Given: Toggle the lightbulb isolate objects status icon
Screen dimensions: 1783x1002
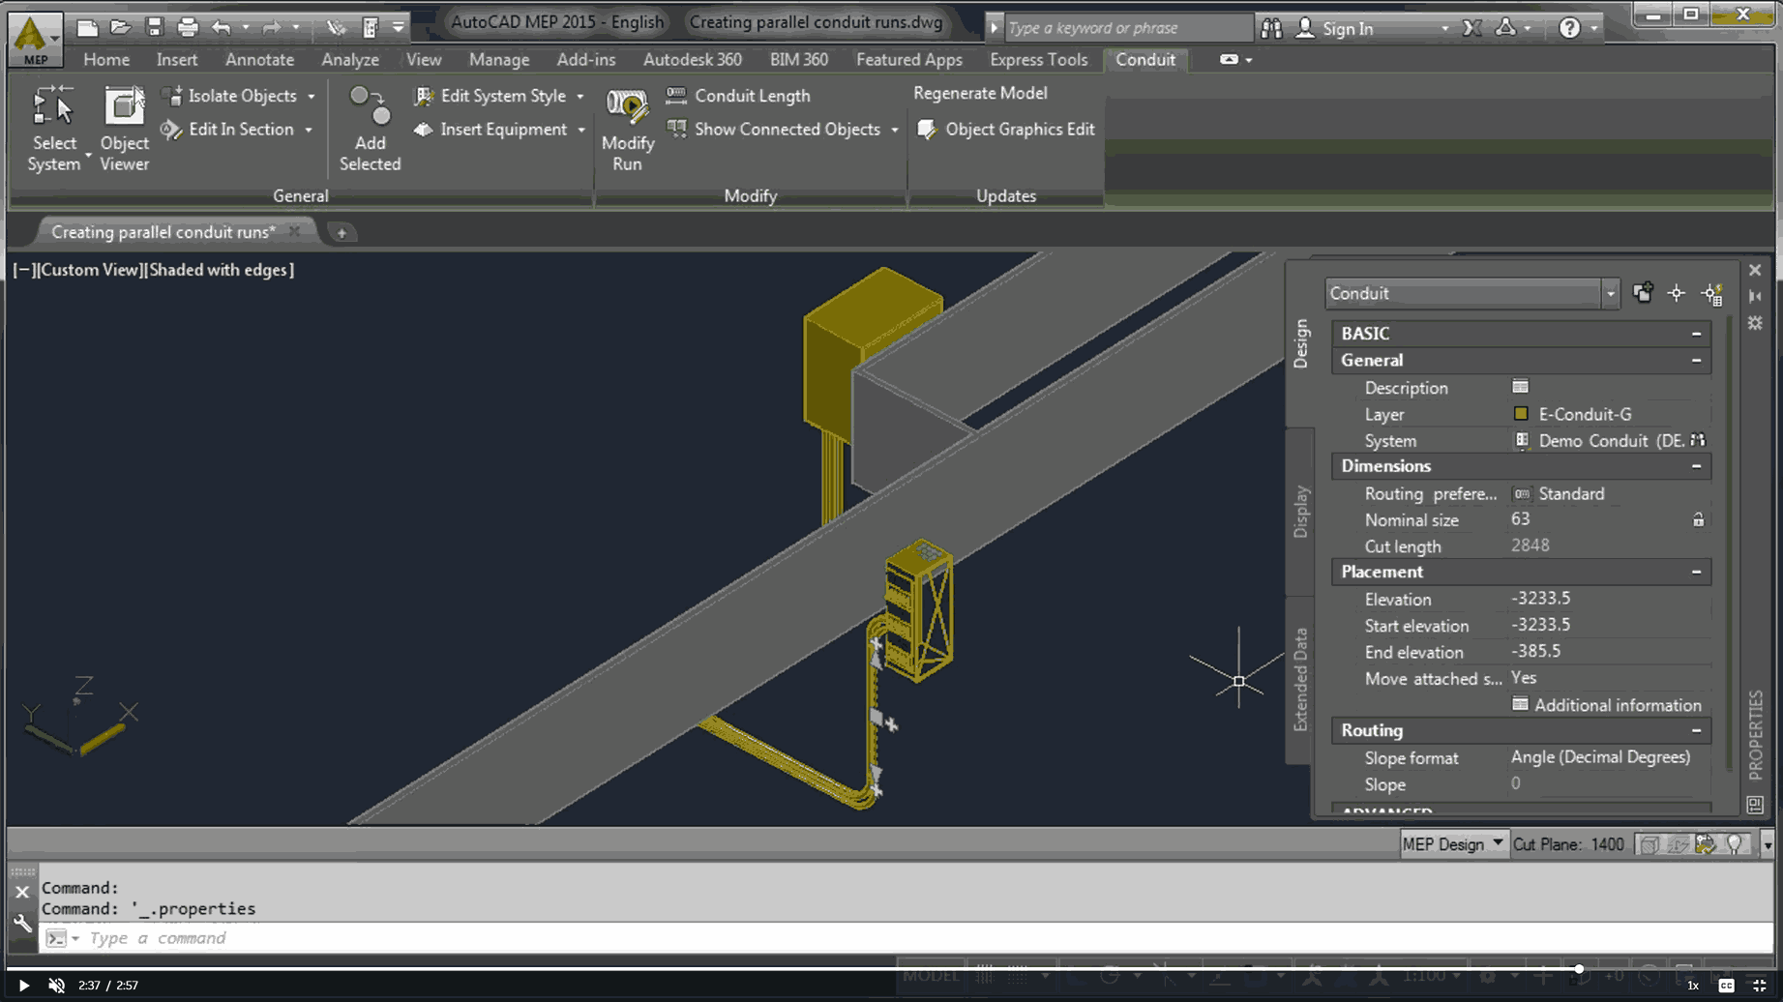Looking at the screenshot, I should pyautogui.click(x=1736, y=844).
